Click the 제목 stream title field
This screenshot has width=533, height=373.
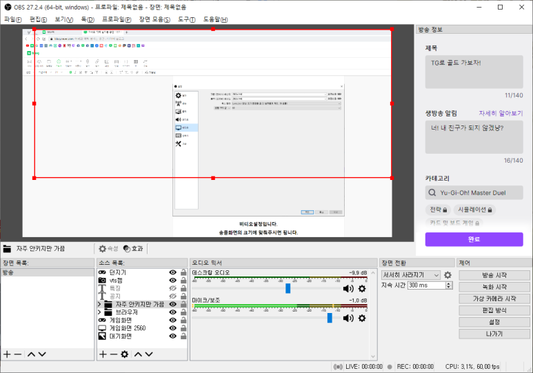pos(474,72)
